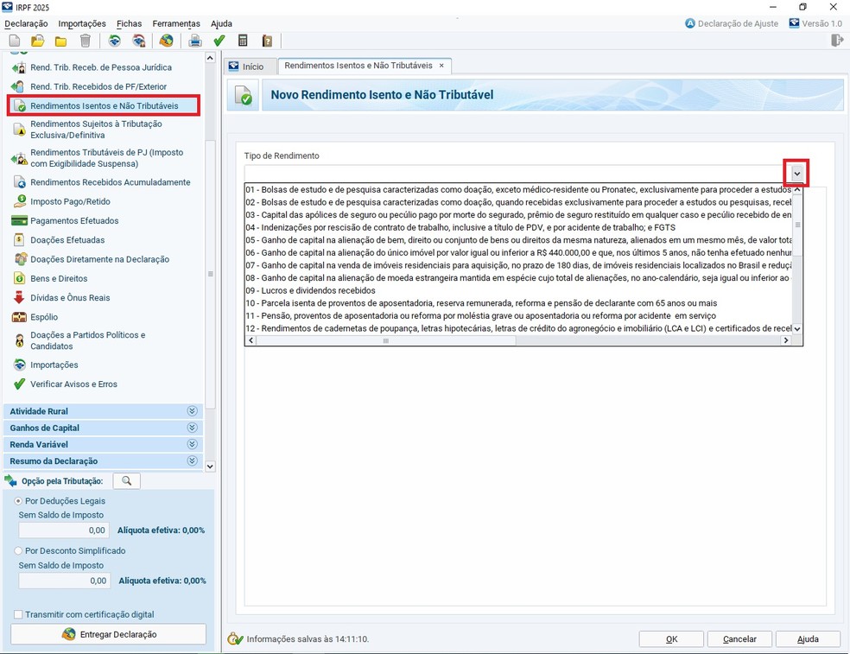Open the Ferramentas menu
The height and width of the screenshot is (654, 850).
(x=175, y=23)
